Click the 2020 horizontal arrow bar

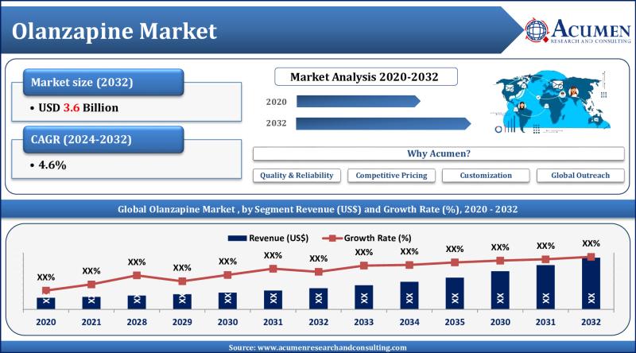click(x=359, y=102)
